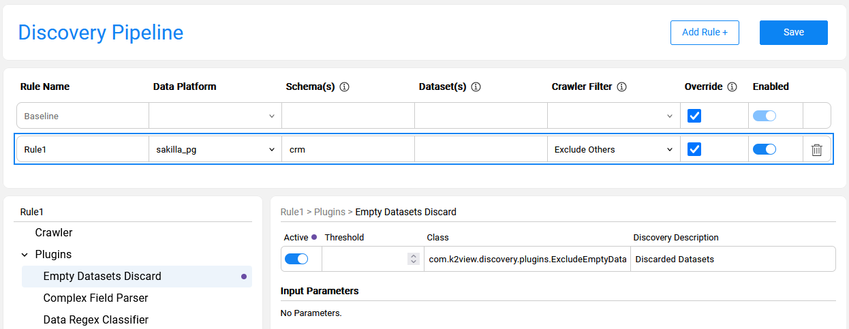Click the info icon beside Override

click(732, 87)
